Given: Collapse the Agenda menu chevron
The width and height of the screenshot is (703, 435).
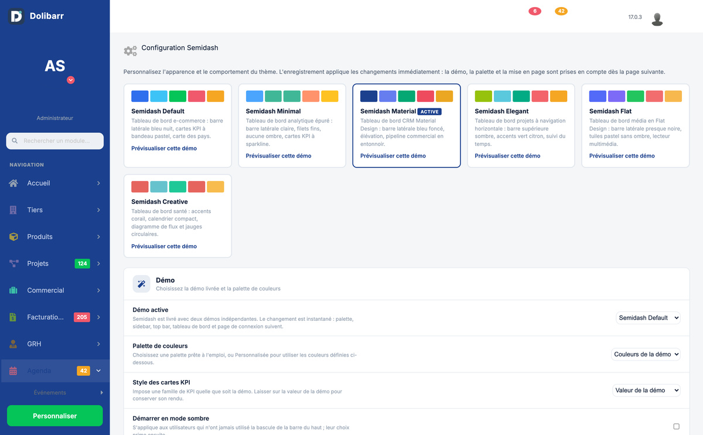Looking at the screenshot, I should coord(98,371).
